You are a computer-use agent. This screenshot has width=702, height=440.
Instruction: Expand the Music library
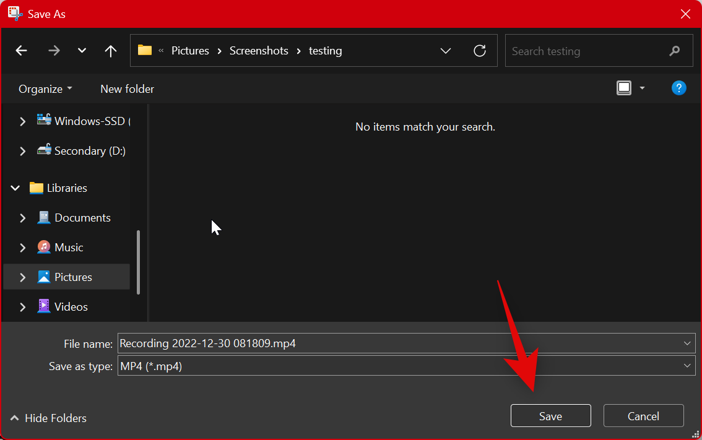pyautogui.click(x=22, y=247)
